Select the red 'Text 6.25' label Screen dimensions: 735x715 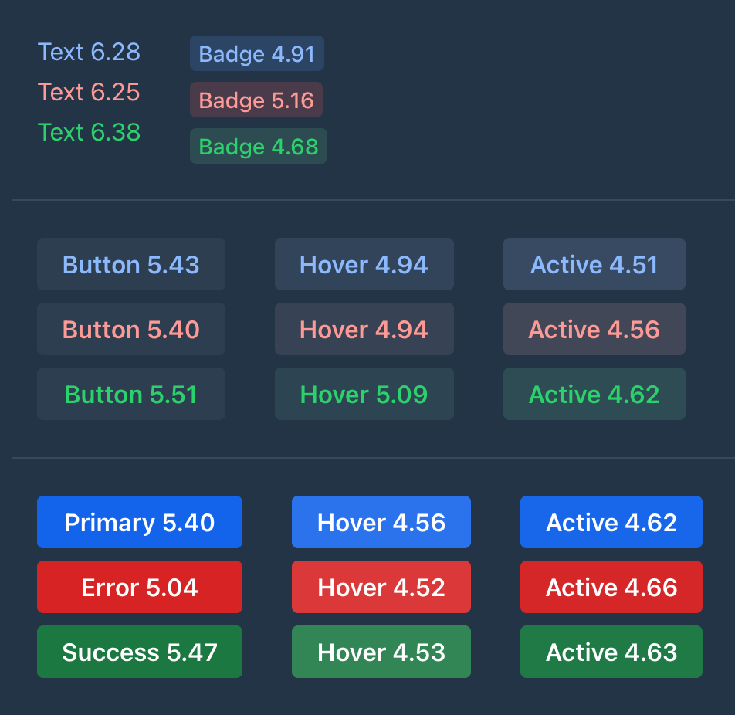[89, 92]
